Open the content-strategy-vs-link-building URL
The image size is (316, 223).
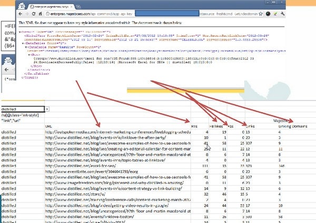click(x=114, y=189)
